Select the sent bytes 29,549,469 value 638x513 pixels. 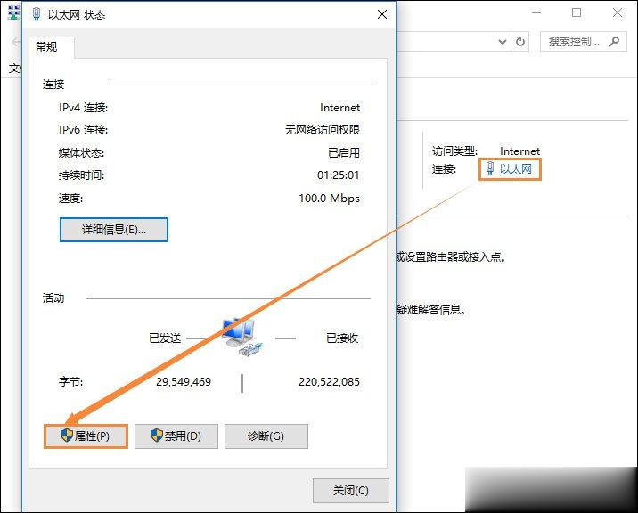click(184, 382)
